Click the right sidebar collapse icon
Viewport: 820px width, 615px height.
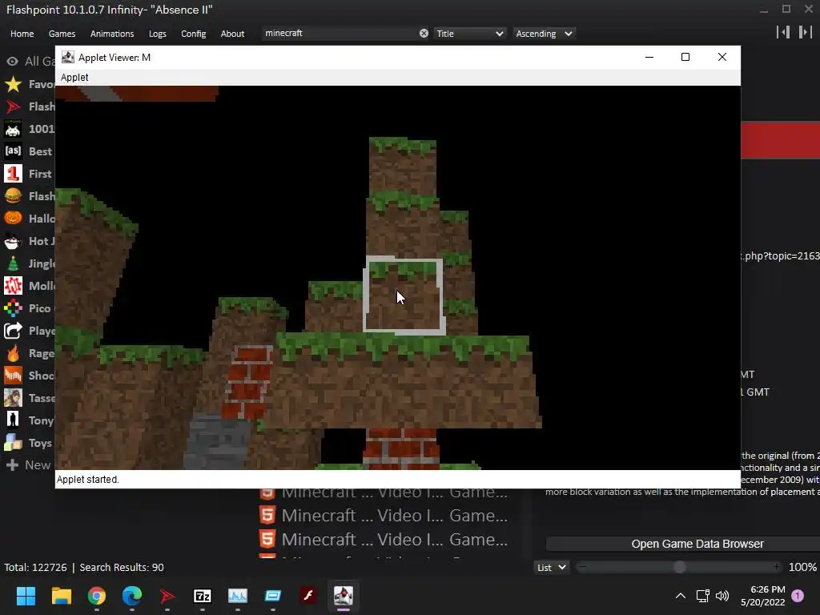(805, 32)
